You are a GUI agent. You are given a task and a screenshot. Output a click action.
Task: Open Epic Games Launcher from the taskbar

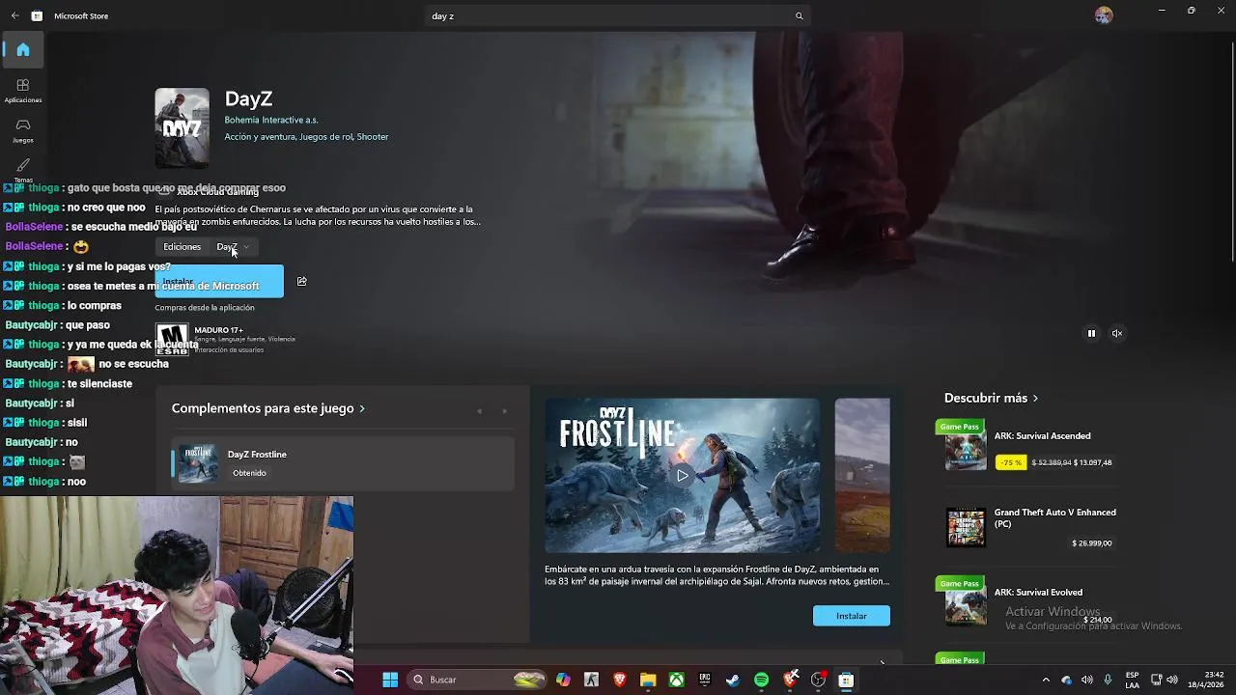coord(705,680)
